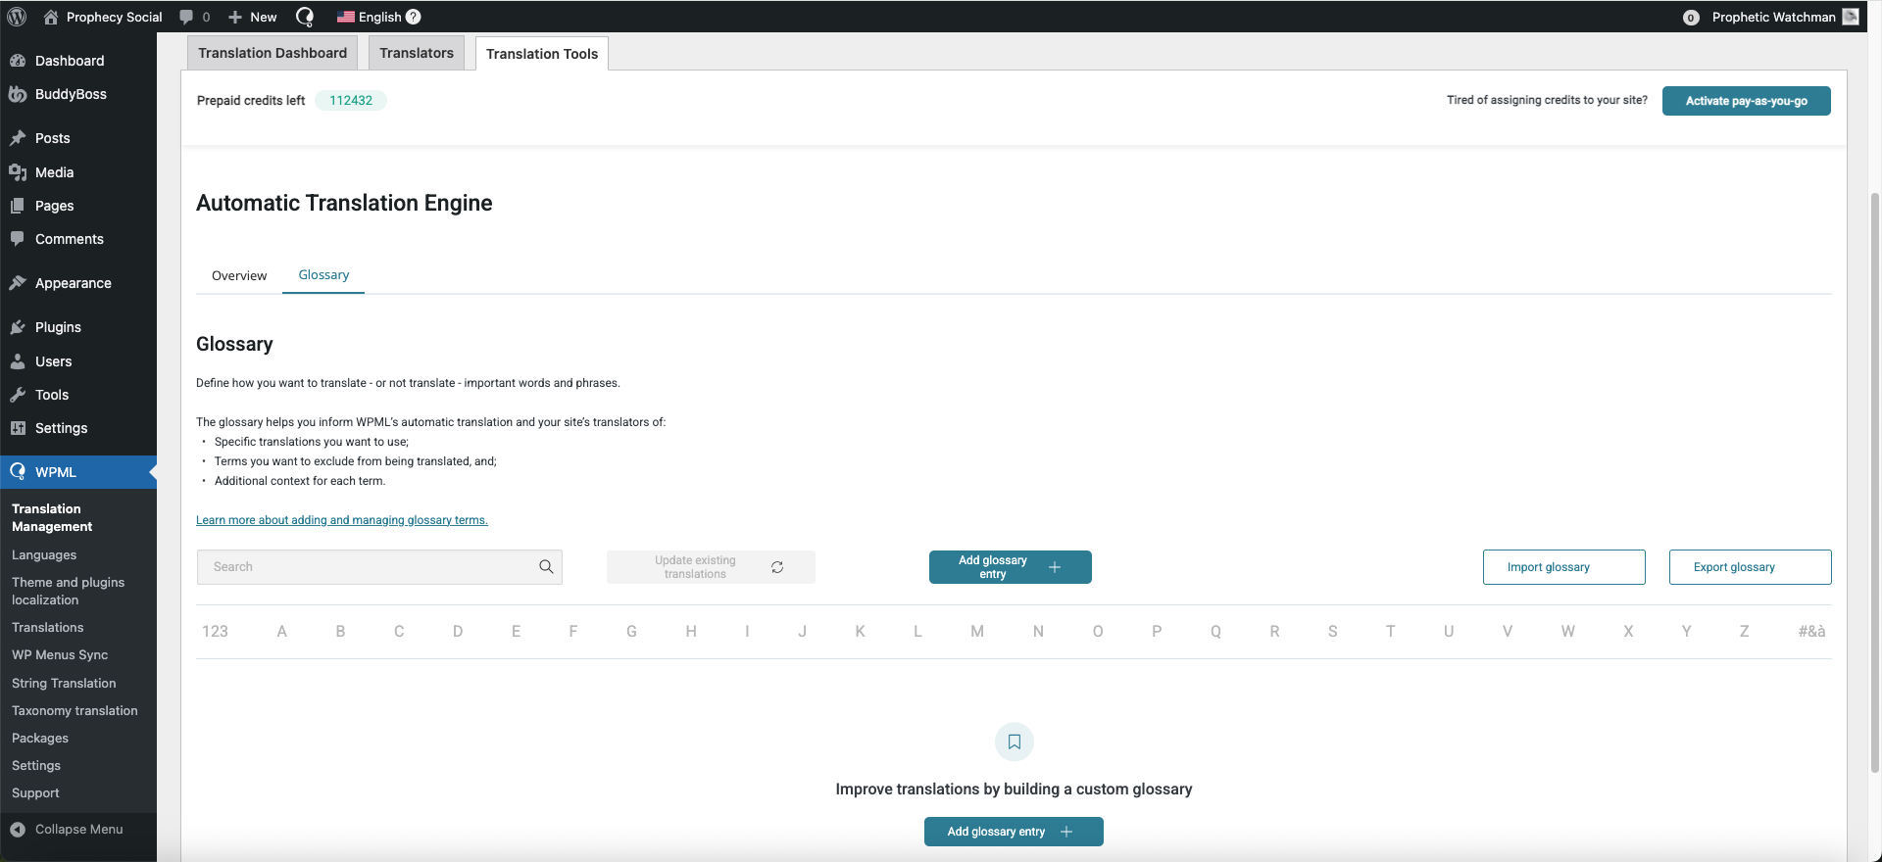Click the 112432 prepaid credits badge
This screenshot has width=1882, height=862.
point(351,100)
